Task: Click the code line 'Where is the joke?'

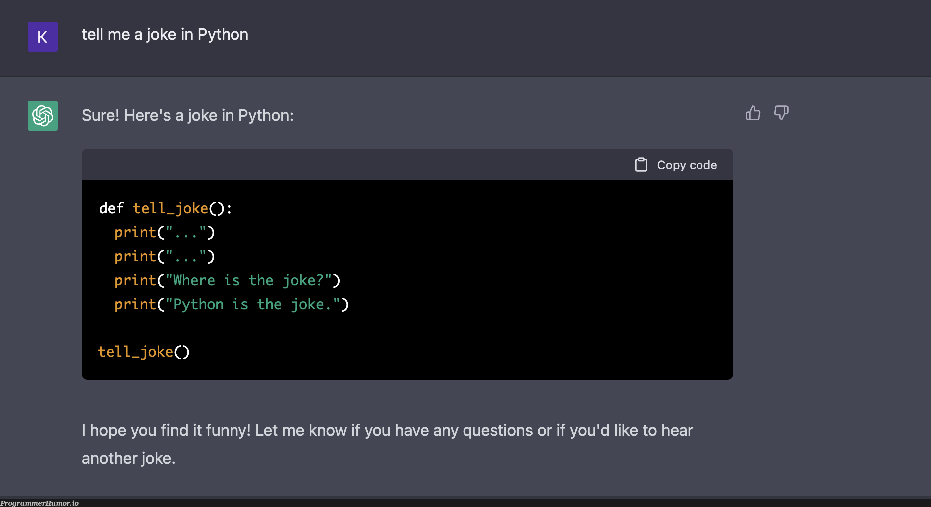Action: (x=228, y=280)
